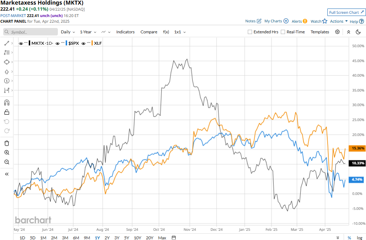The image size is (366, 240).
Task: Select the 1D time range
Action: pos(22,238)
